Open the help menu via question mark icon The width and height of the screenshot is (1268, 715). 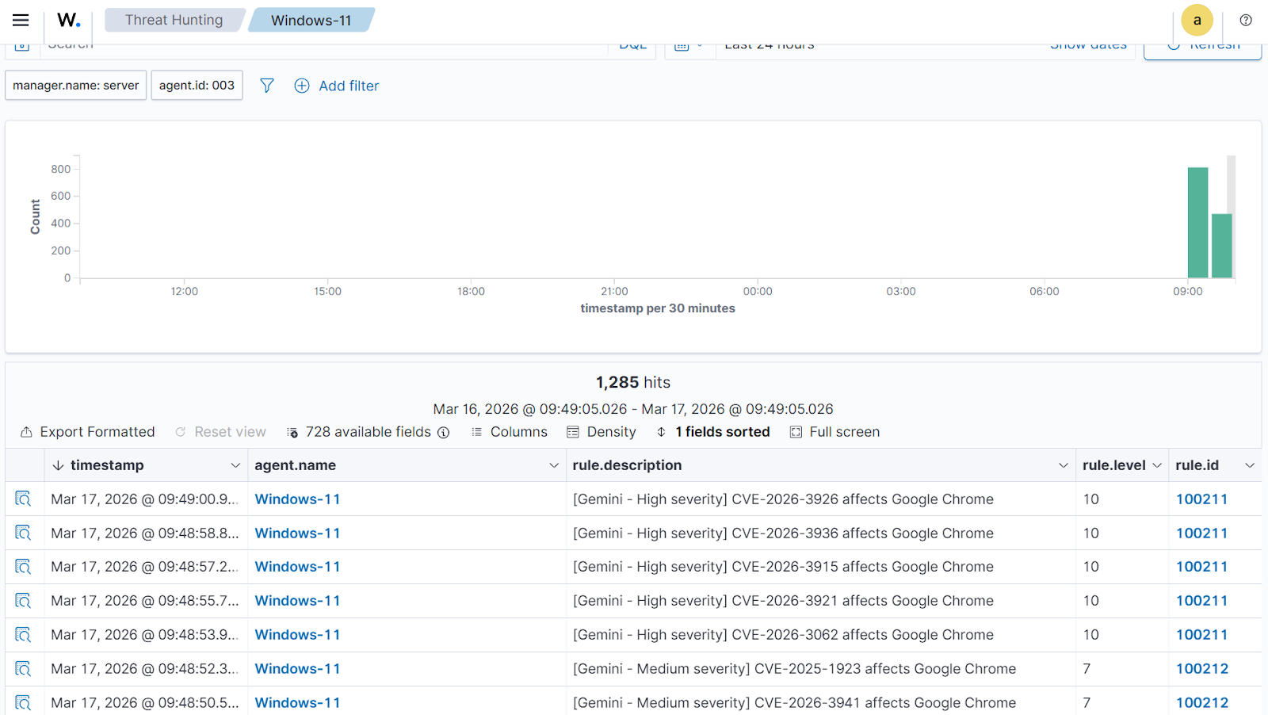pos(1246,20)
